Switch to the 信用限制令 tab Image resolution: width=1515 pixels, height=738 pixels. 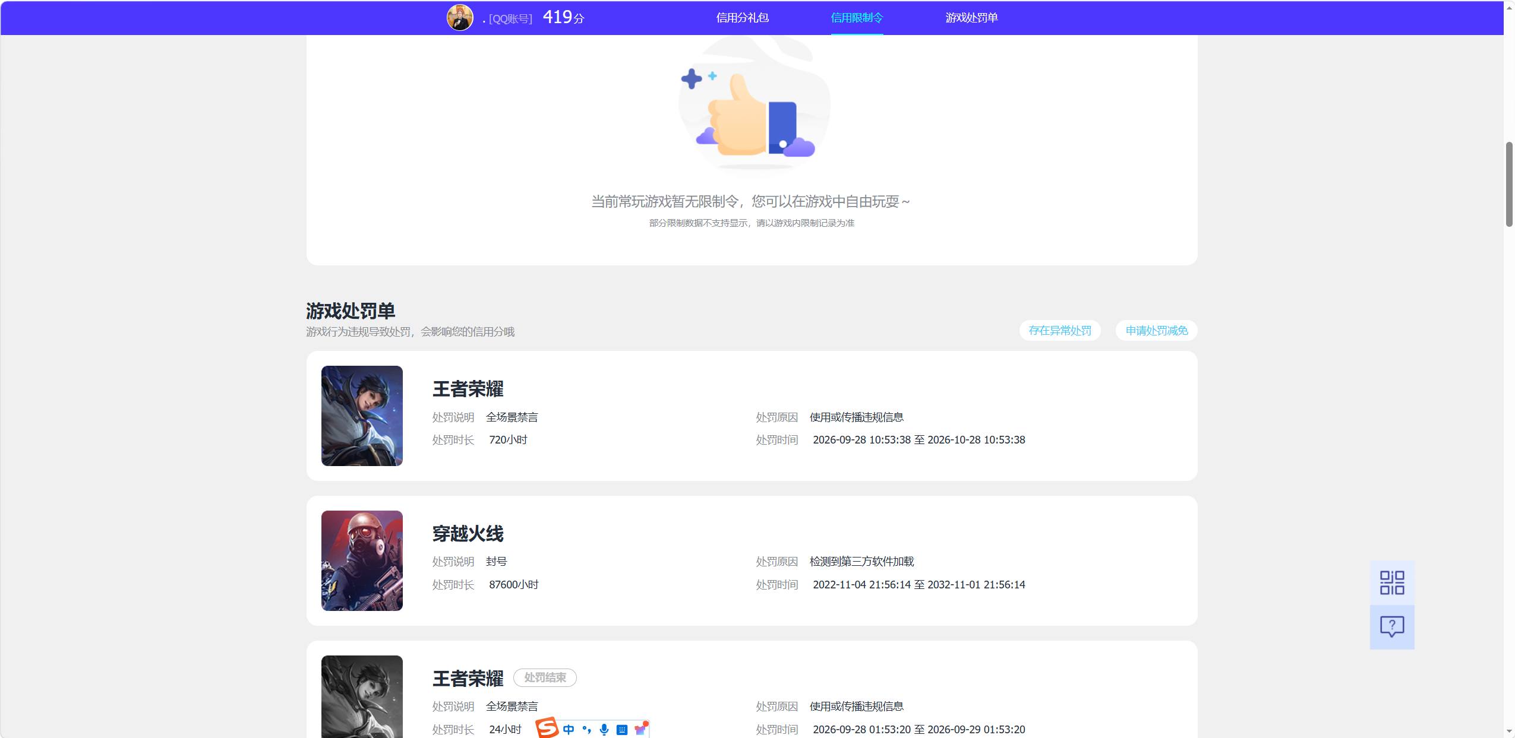pos(857,18)
